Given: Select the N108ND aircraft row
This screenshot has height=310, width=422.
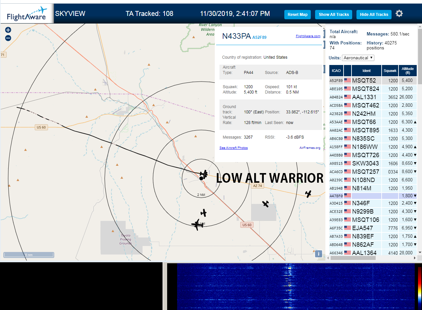Looking at the screenshot, I should point(373,180).
